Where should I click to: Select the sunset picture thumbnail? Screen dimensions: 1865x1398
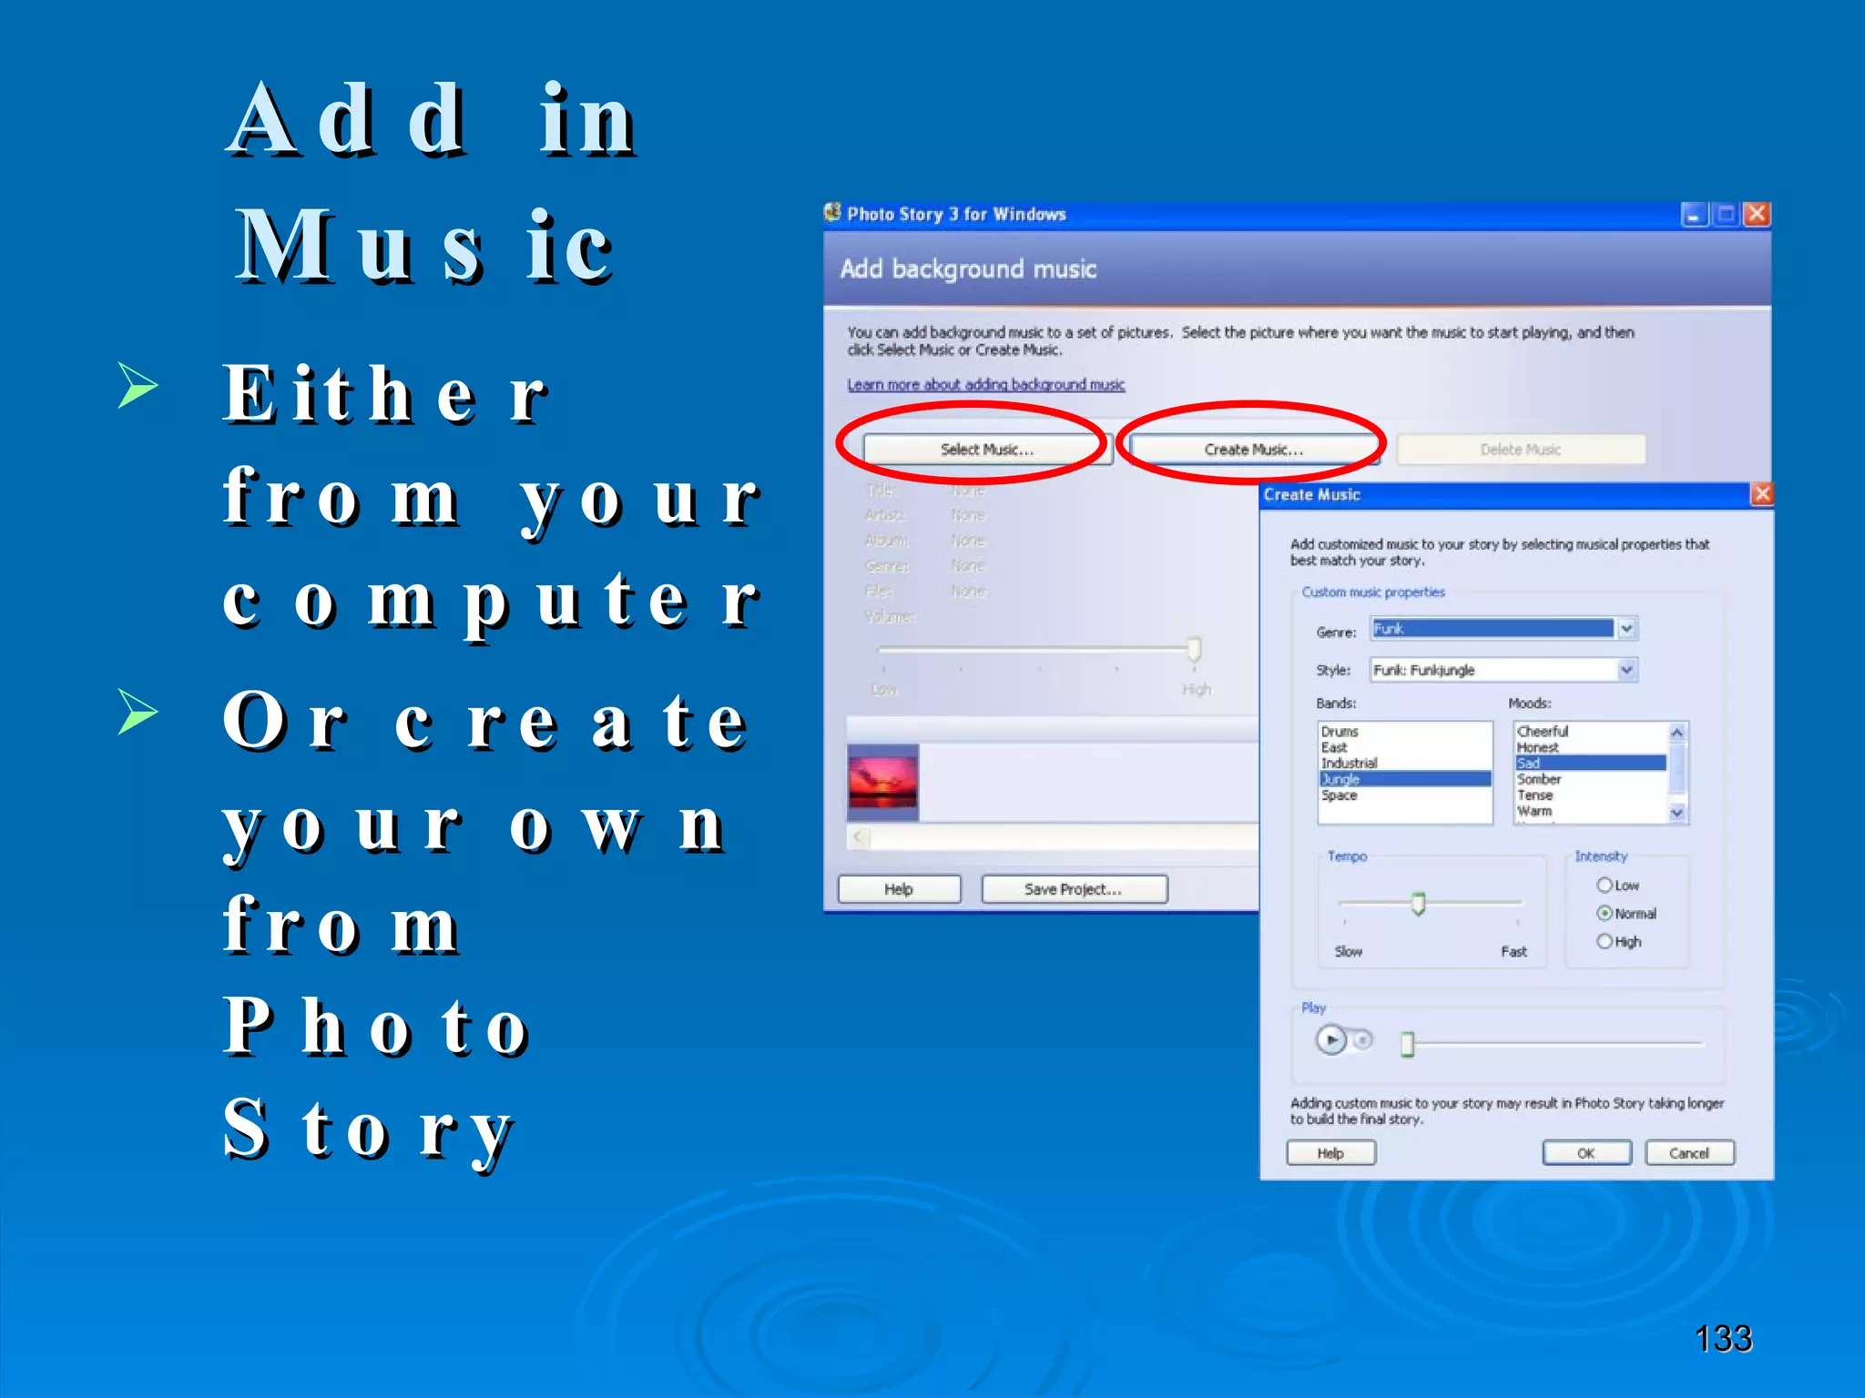tap(882, 782)
